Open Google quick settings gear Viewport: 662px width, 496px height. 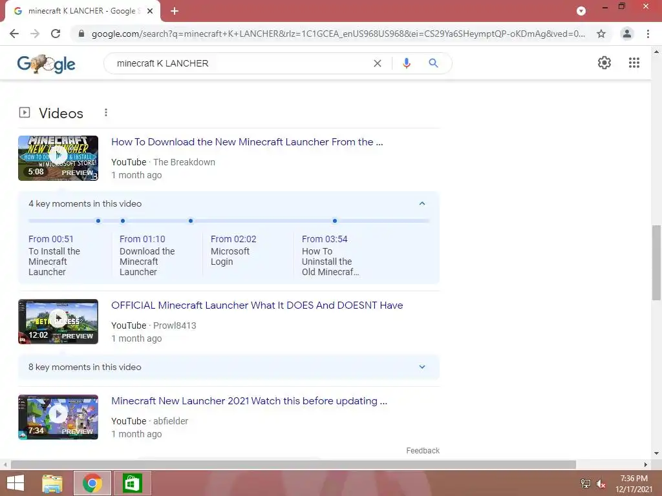pos(604,63)
